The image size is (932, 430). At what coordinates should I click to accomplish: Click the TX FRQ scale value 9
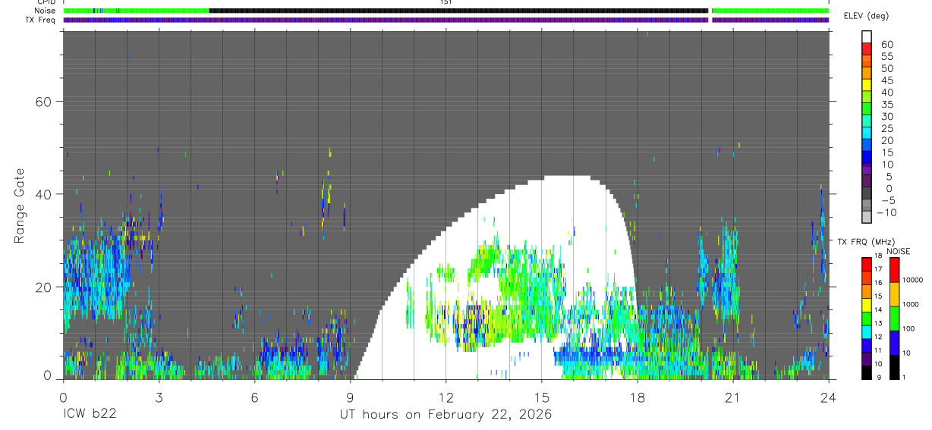coord(878,377)
